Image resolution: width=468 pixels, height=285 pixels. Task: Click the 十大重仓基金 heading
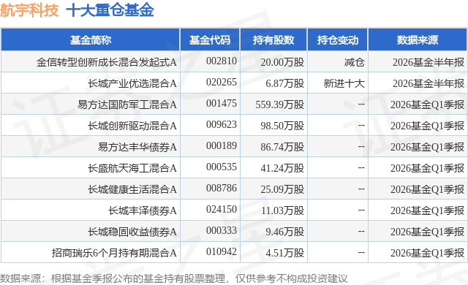tap(110, 10)
